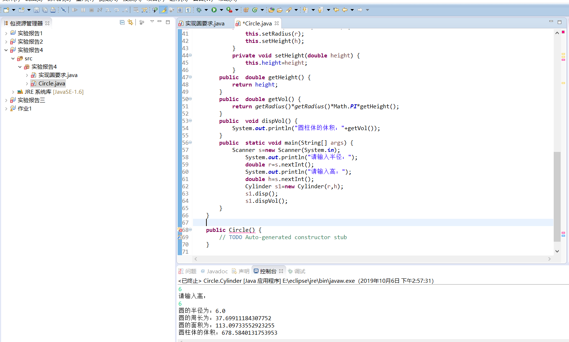Click the Last Edit Location icon
The height and width of the screenshot is (342, 569).
click(336, 10)
